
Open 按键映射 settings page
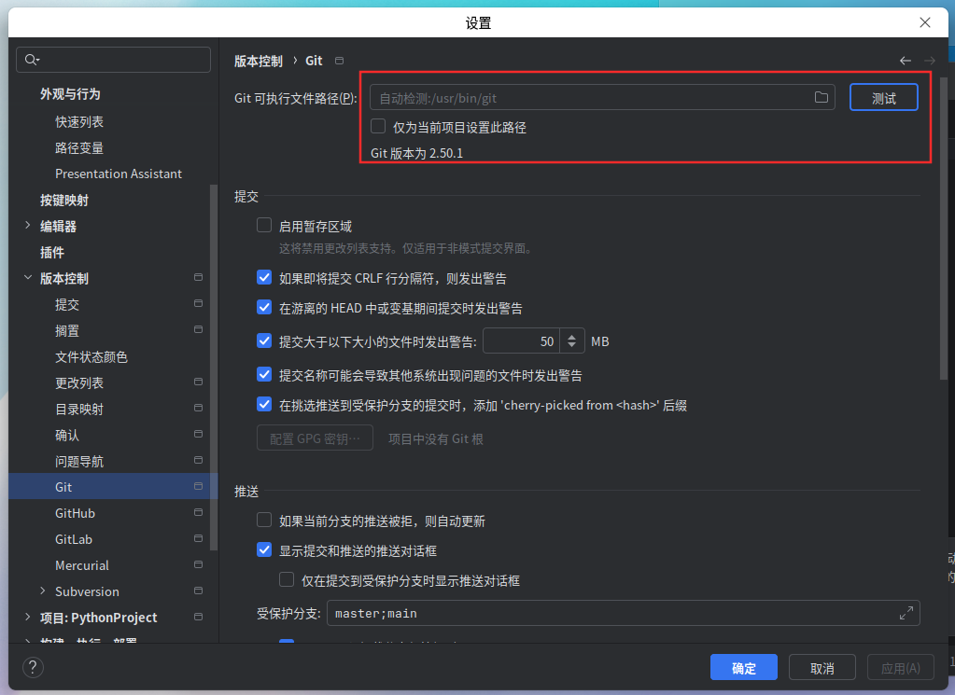click(x=64, y=201)
